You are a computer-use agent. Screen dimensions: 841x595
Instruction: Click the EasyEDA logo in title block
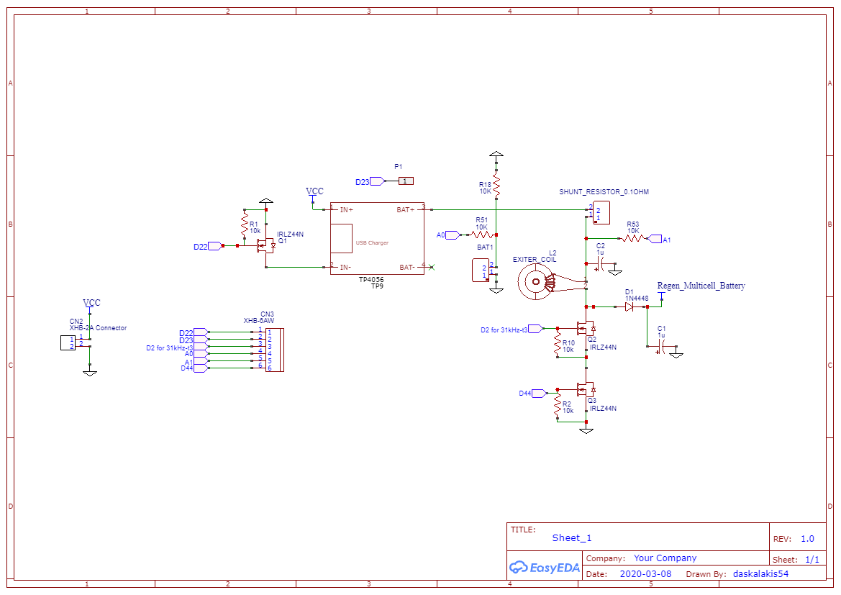(544, 568)
